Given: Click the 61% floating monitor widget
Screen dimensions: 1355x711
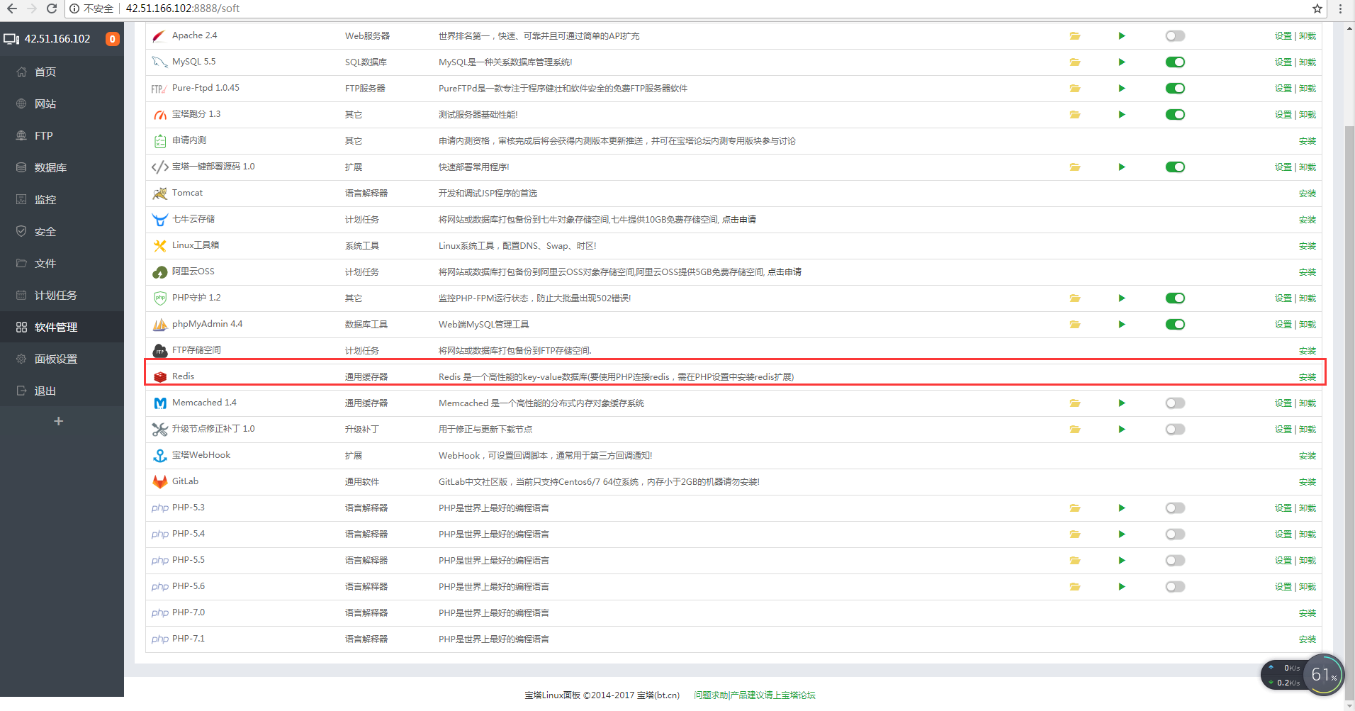Looking at the screenshot, I should (x=1322, y=675).
